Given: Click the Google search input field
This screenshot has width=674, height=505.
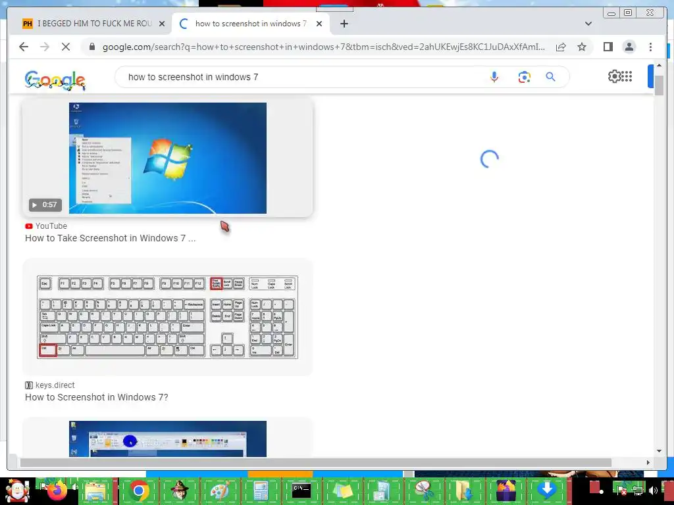Looking at the screenshot, I should 301,77.
